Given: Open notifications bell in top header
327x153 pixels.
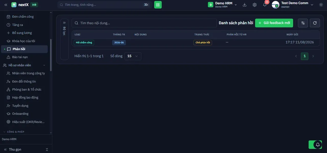Looking at the screenshot, I should tap(265, 5).
